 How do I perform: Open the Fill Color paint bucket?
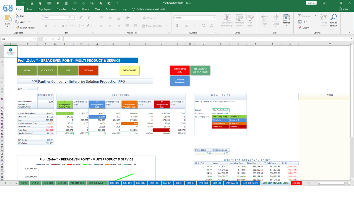click(x=79, y=26)
